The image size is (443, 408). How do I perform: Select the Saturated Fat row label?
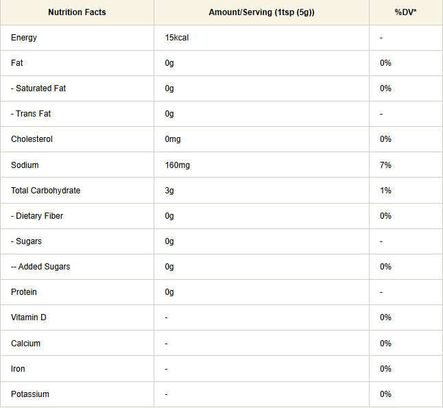pos(38,88)
